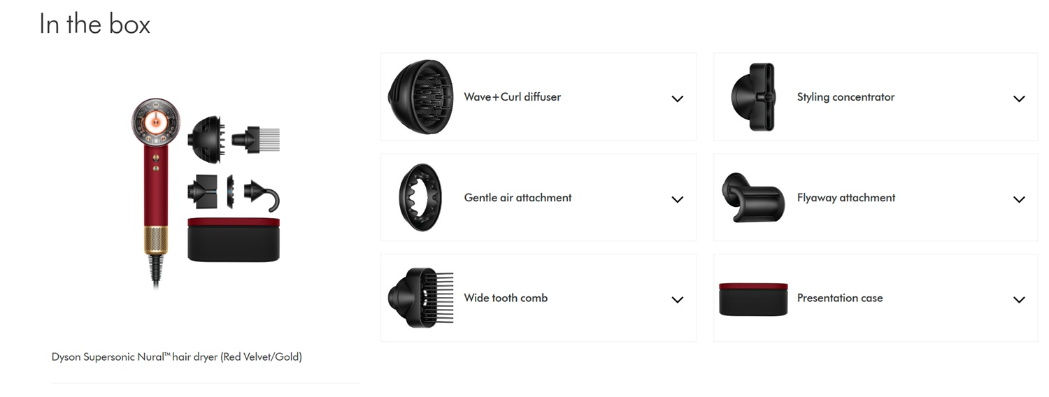Open the Wave+Curl diffuser label
Image resolution: width=1049 pixels, height=397 pixels.
pyautogui.click(x=513, y=97)
